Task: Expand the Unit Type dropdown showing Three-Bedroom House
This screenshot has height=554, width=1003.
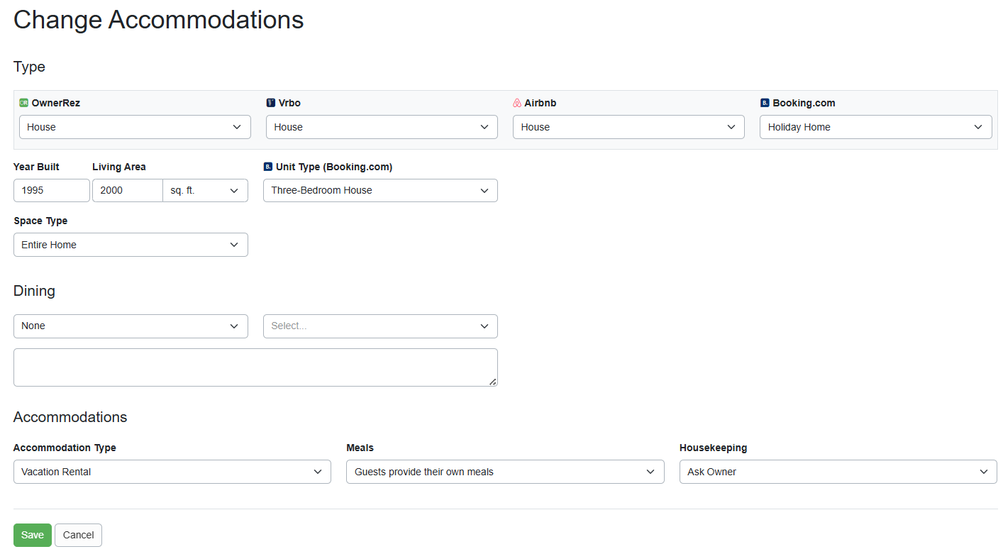Action: [380, 190]
